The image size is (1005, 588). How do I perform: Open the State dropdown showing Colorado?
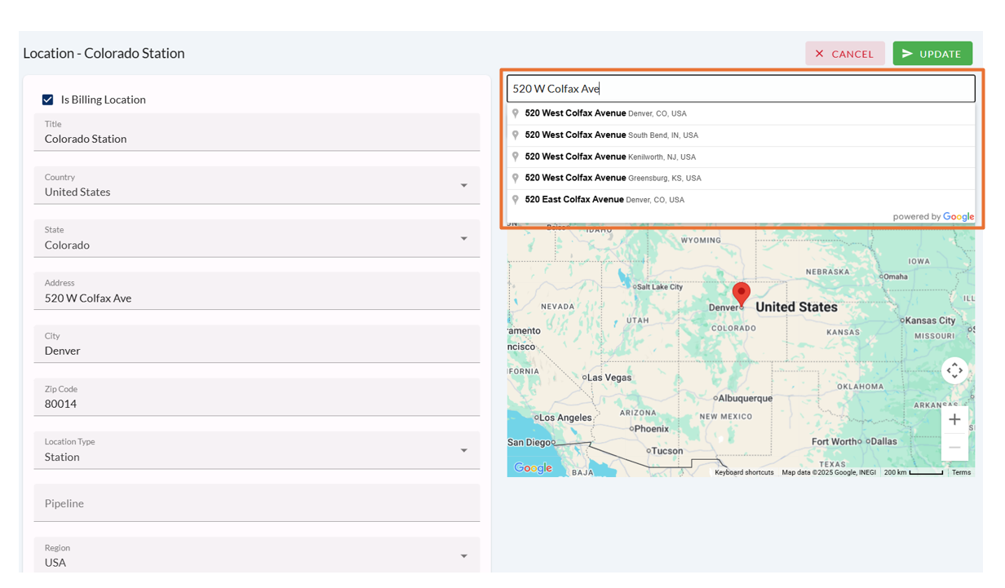click(463, 239)
